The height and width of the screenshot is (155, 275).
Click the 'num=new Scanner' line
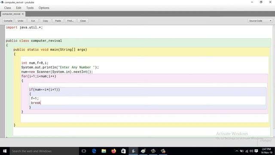[57, 72]
